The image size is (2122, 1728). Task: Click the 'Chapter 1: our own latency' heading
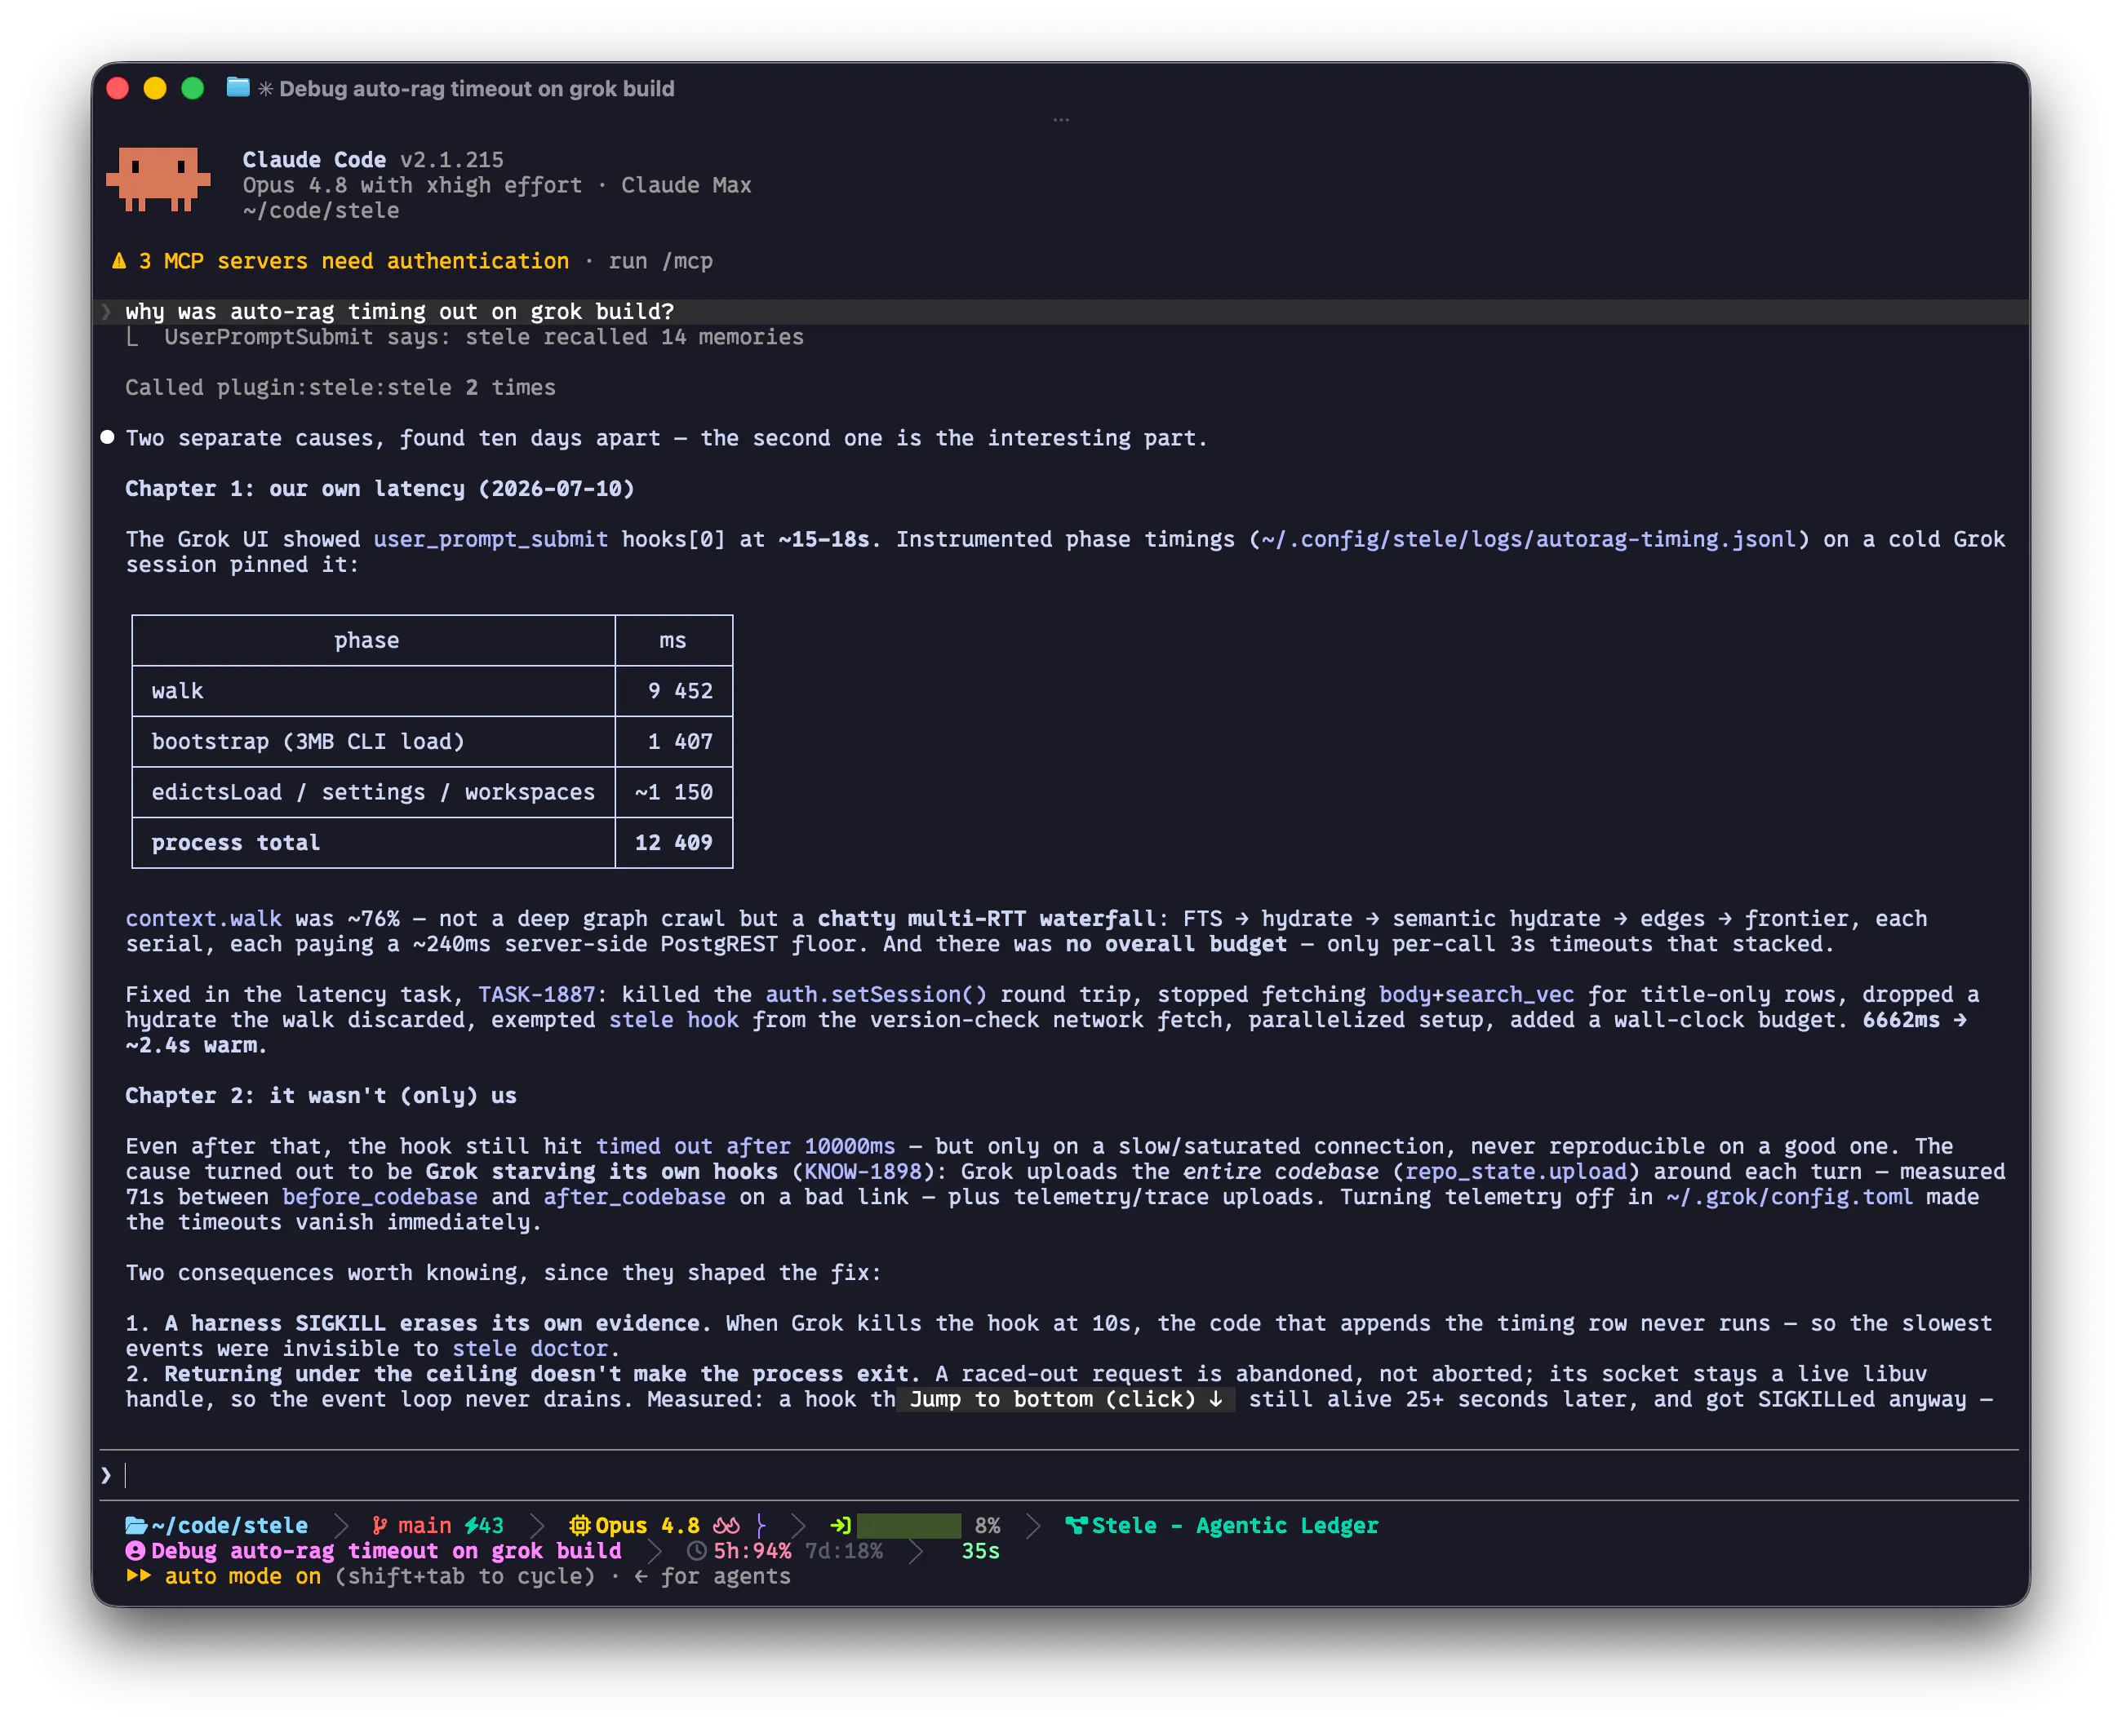tap(380, 488)
